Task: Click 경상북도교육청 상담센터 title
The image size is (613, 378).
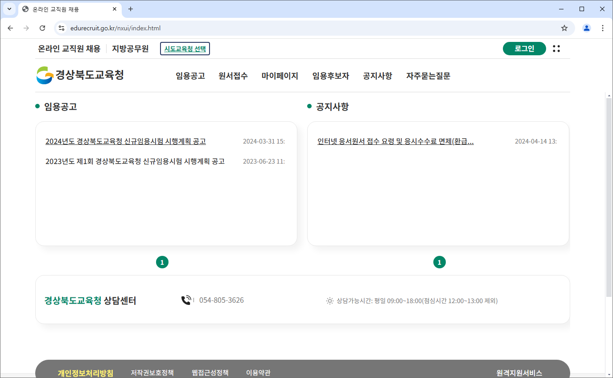Action: (x=90, y=300)
